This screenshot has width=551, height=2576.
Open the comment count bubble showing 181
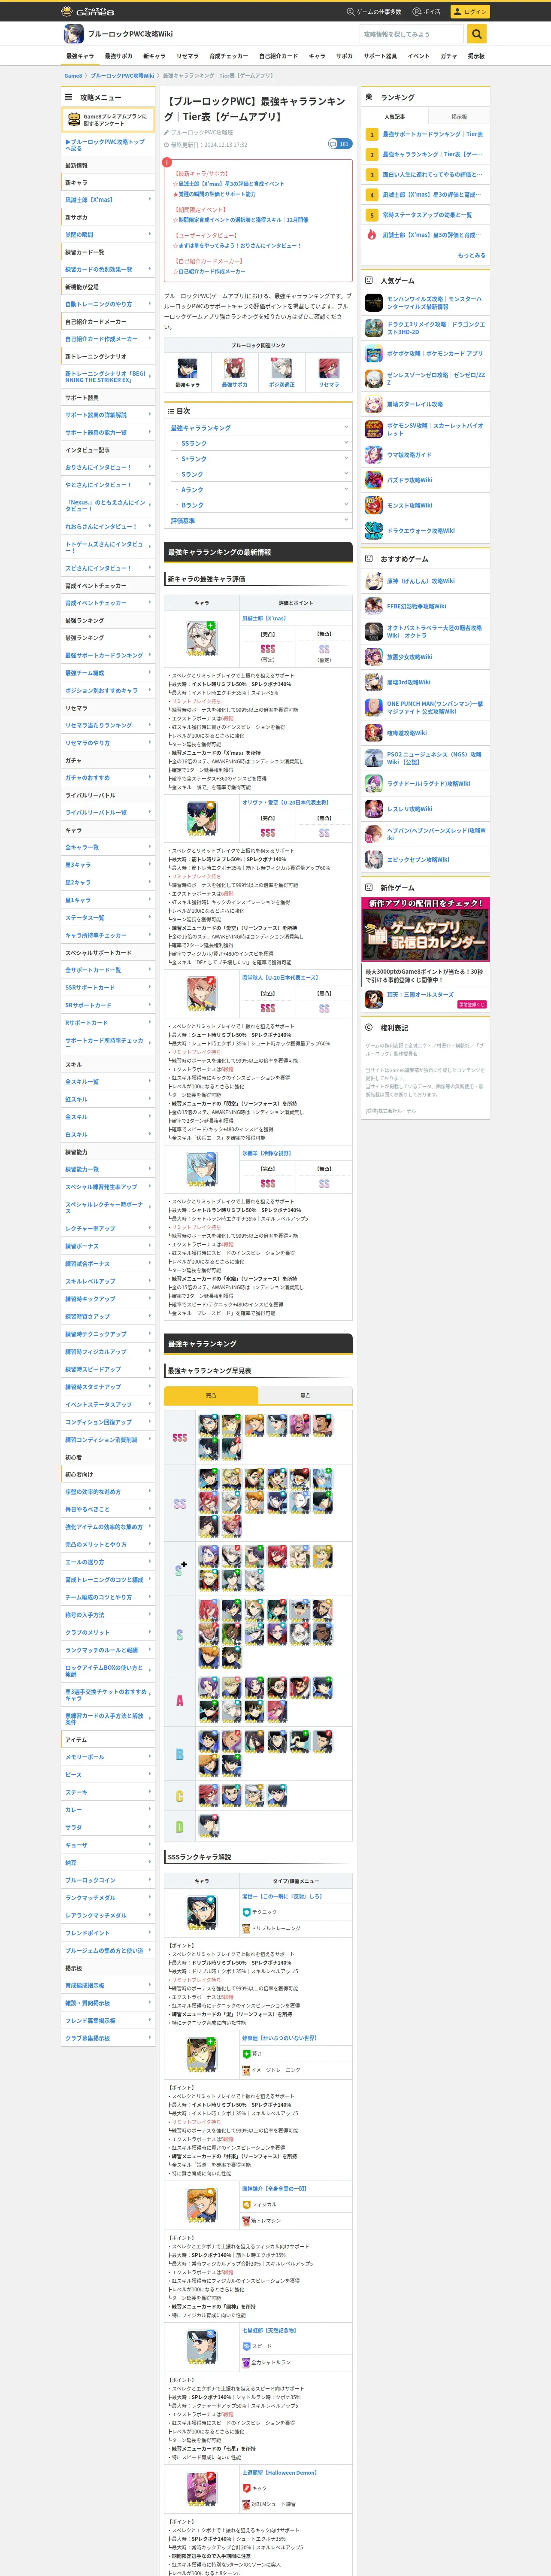(x=340, y=144)
